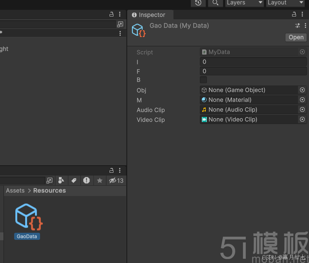309x263 pixels.
Task: Open object picker for Video Clip field
Action: pyautogui.click(x=302, y=119)
